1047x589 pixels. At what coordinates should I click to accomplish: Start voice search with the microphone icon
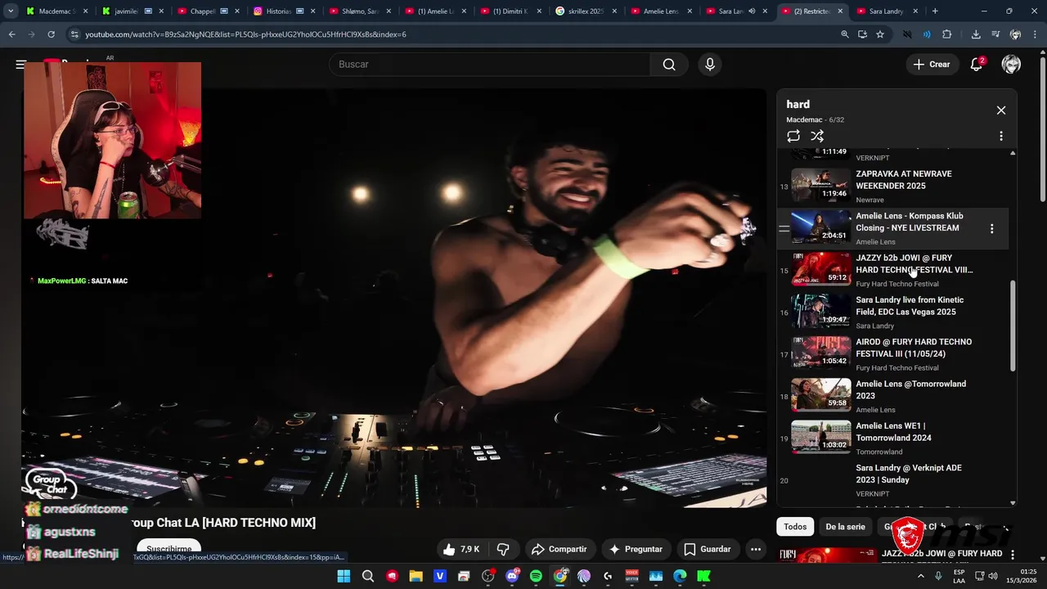710,65
